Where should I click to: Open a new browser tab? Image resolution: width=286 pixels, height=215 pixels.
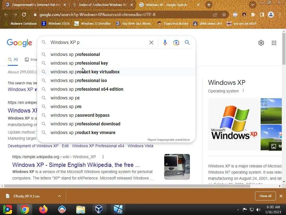point(209,5)
